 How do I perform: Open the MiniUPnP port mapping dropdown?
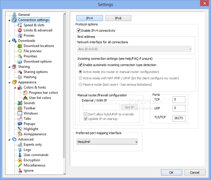(107, 142)
